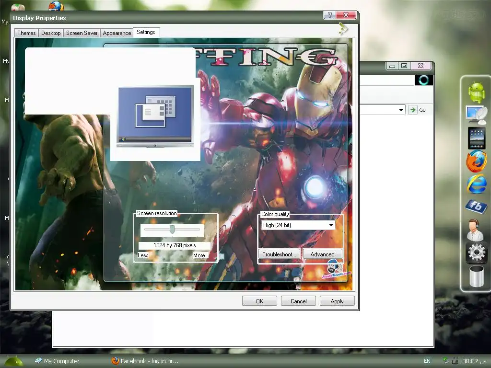The height and width of the screenshot is (368, 491).
Task: Click the green Start button on the taskbar
Action: (14, 362)
